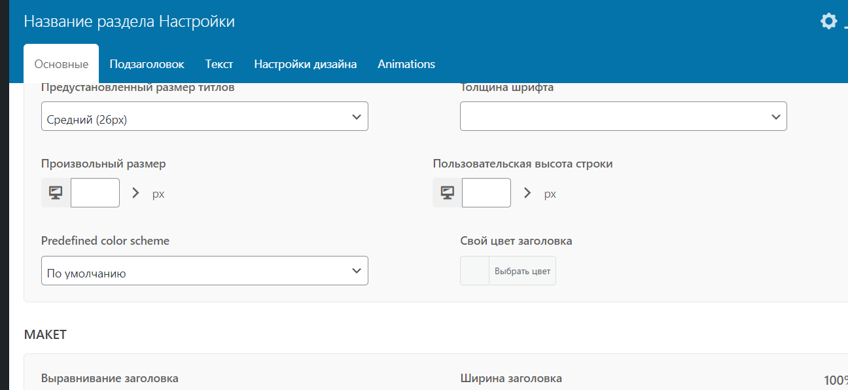Screen dimensions: 848x390
Task: Click the px unit beside Произвольный размер
Action: coord(158,194)
